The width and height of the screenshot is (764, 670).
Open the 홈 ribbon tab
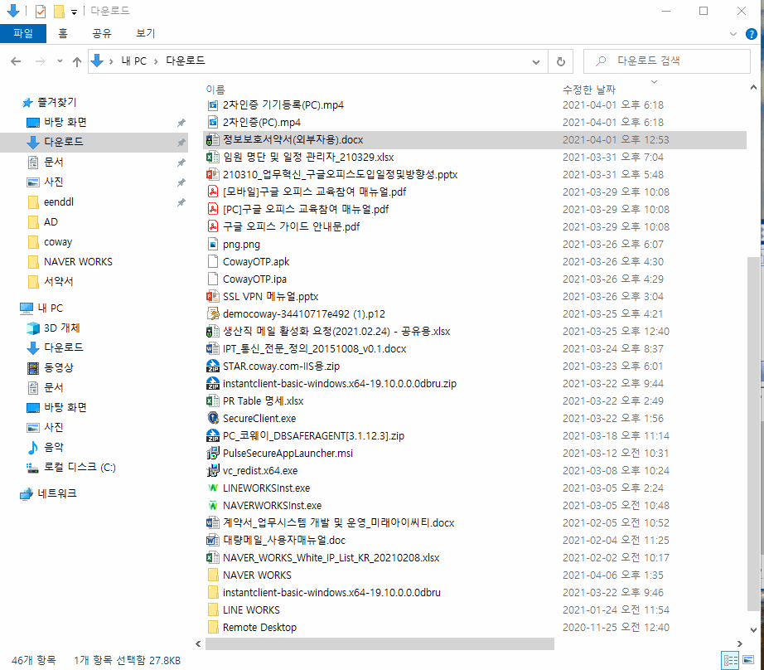click(x=63, y=33)
